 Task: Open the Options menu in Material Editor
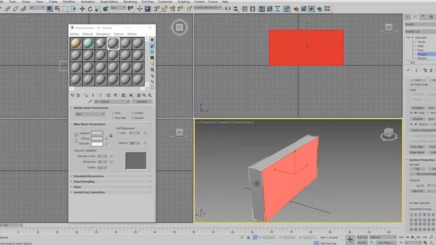pyautogui.click(x=119, y=34)
